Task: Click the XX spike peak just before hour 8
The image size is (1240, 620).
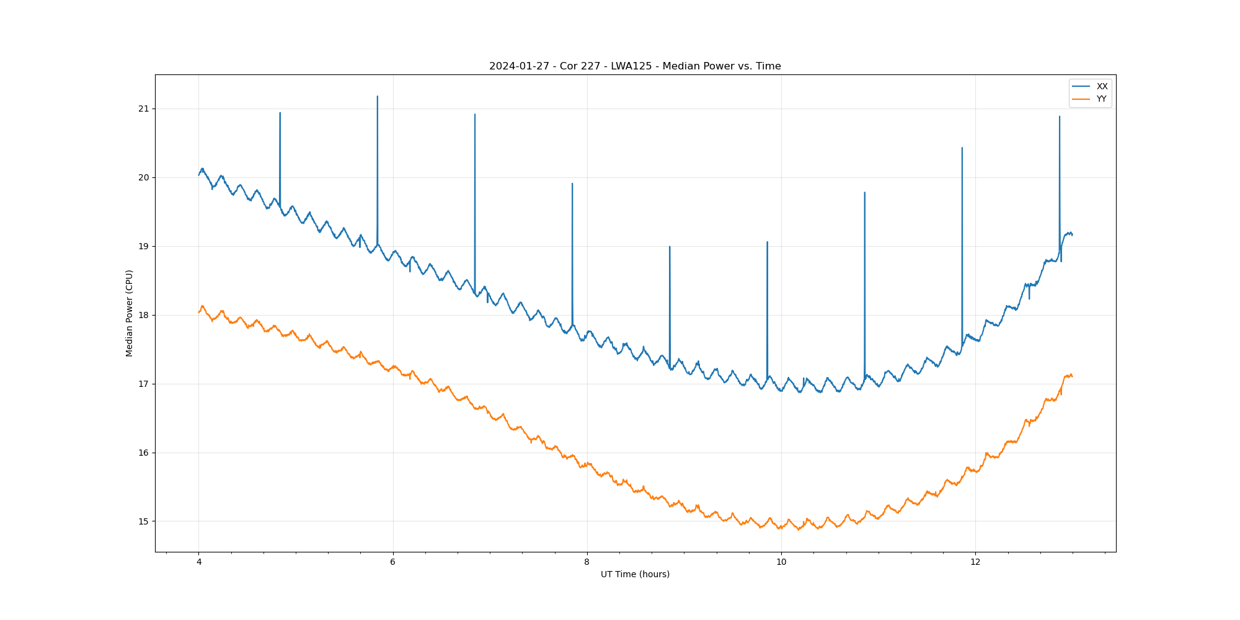Action: [572, 184]
